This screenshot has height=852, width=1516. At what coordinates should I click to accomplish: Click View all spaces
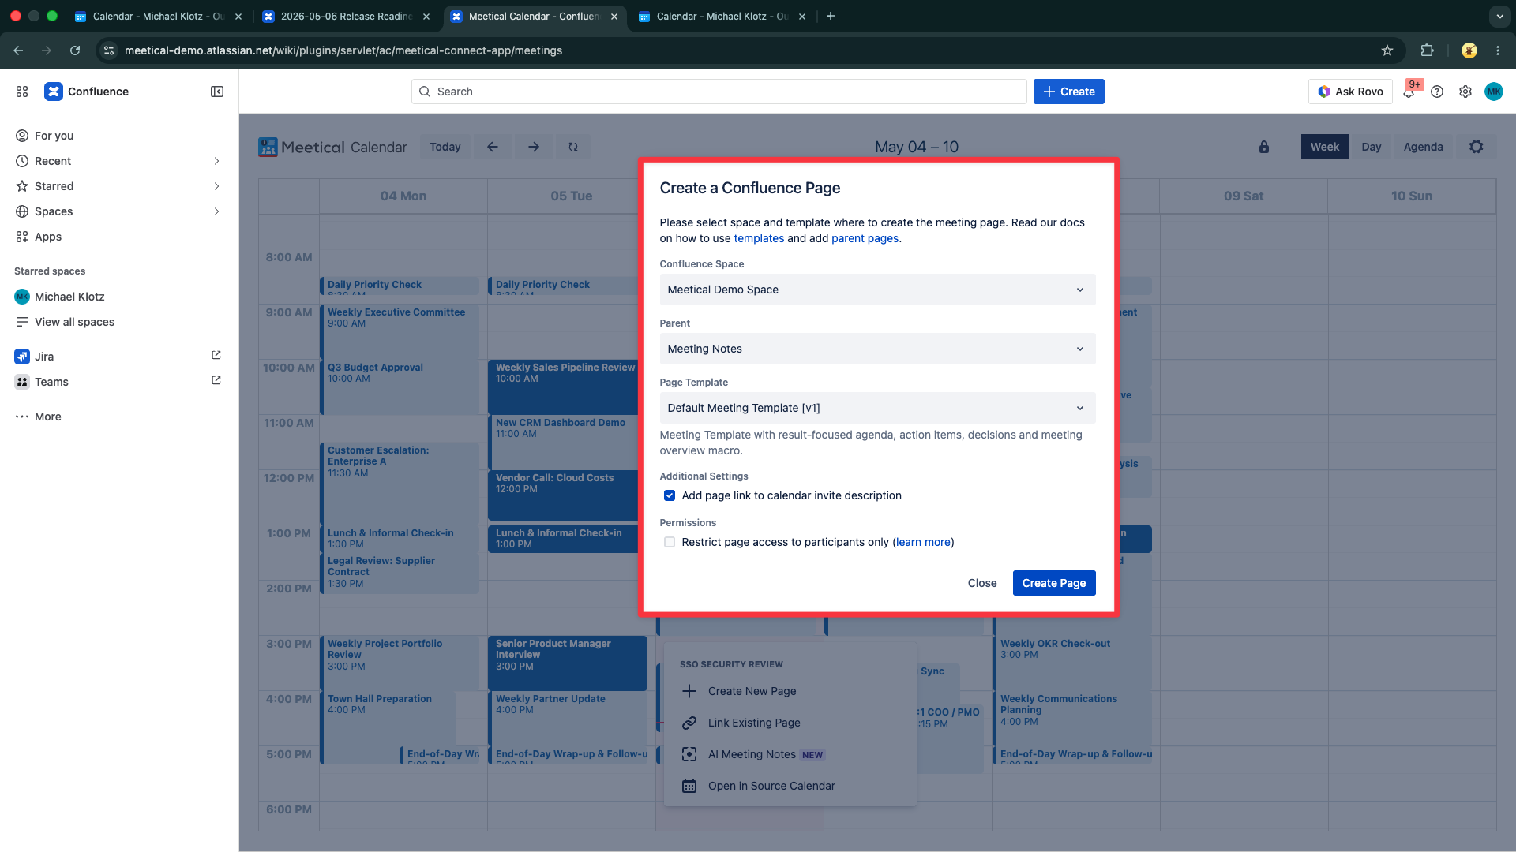(x=118, y=322)
